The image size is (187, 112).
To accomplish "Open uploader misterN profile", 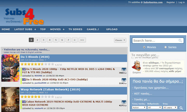I will coord(39,108).
